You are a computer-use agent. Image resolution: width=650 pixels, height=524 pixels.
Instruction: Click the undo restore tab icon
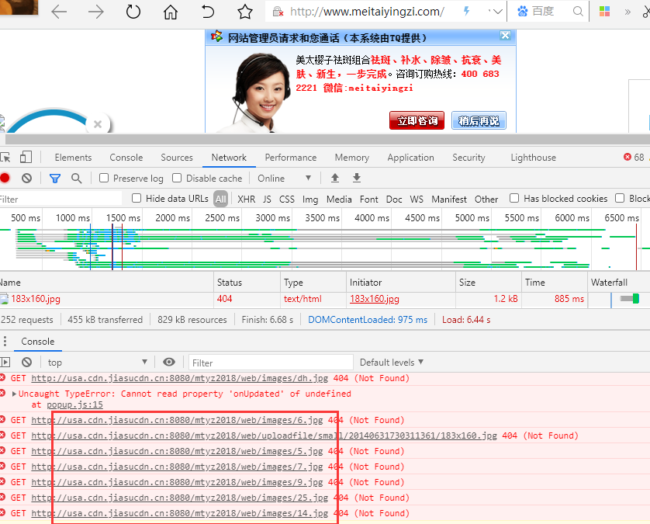coord(207,12)
